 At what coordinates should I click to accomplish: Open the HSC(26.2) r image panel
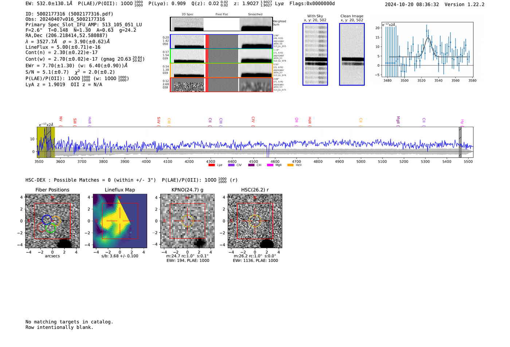pyautogui.click(x=255, y=221)
